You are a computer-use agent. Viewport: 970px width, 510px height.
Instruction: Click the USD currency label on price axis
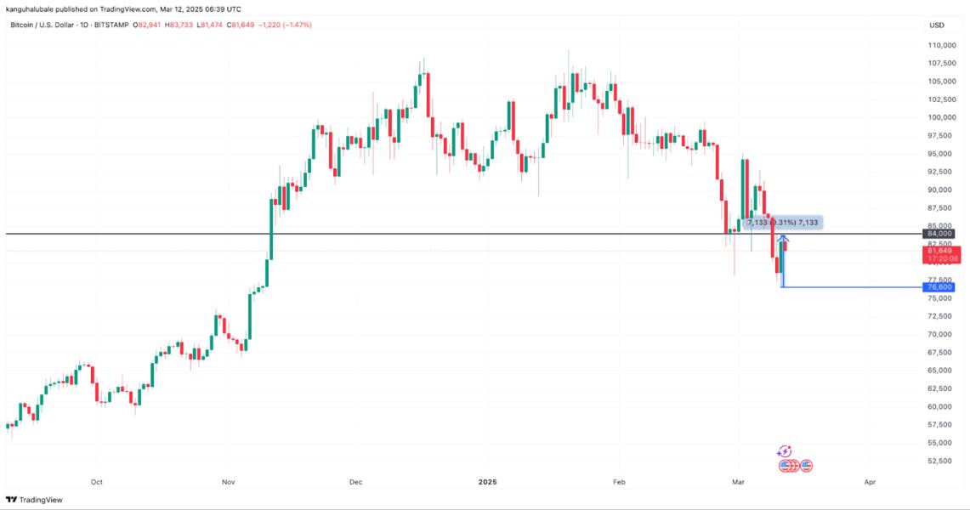(x=937, y=25)
